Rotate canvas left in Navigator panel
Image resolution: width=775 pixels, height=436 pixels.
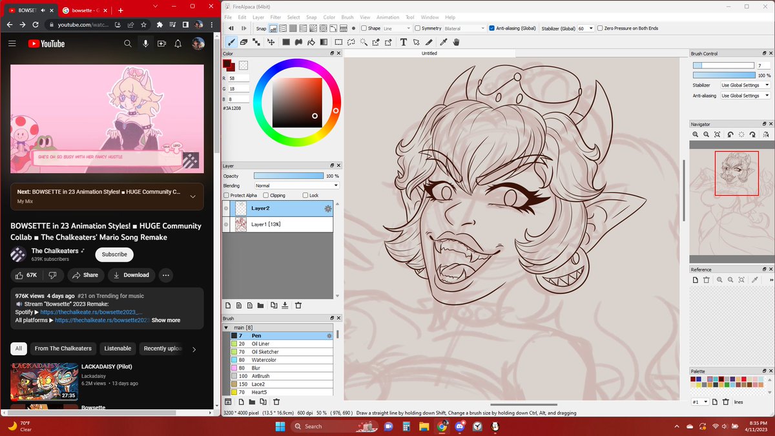click(730, 134)
